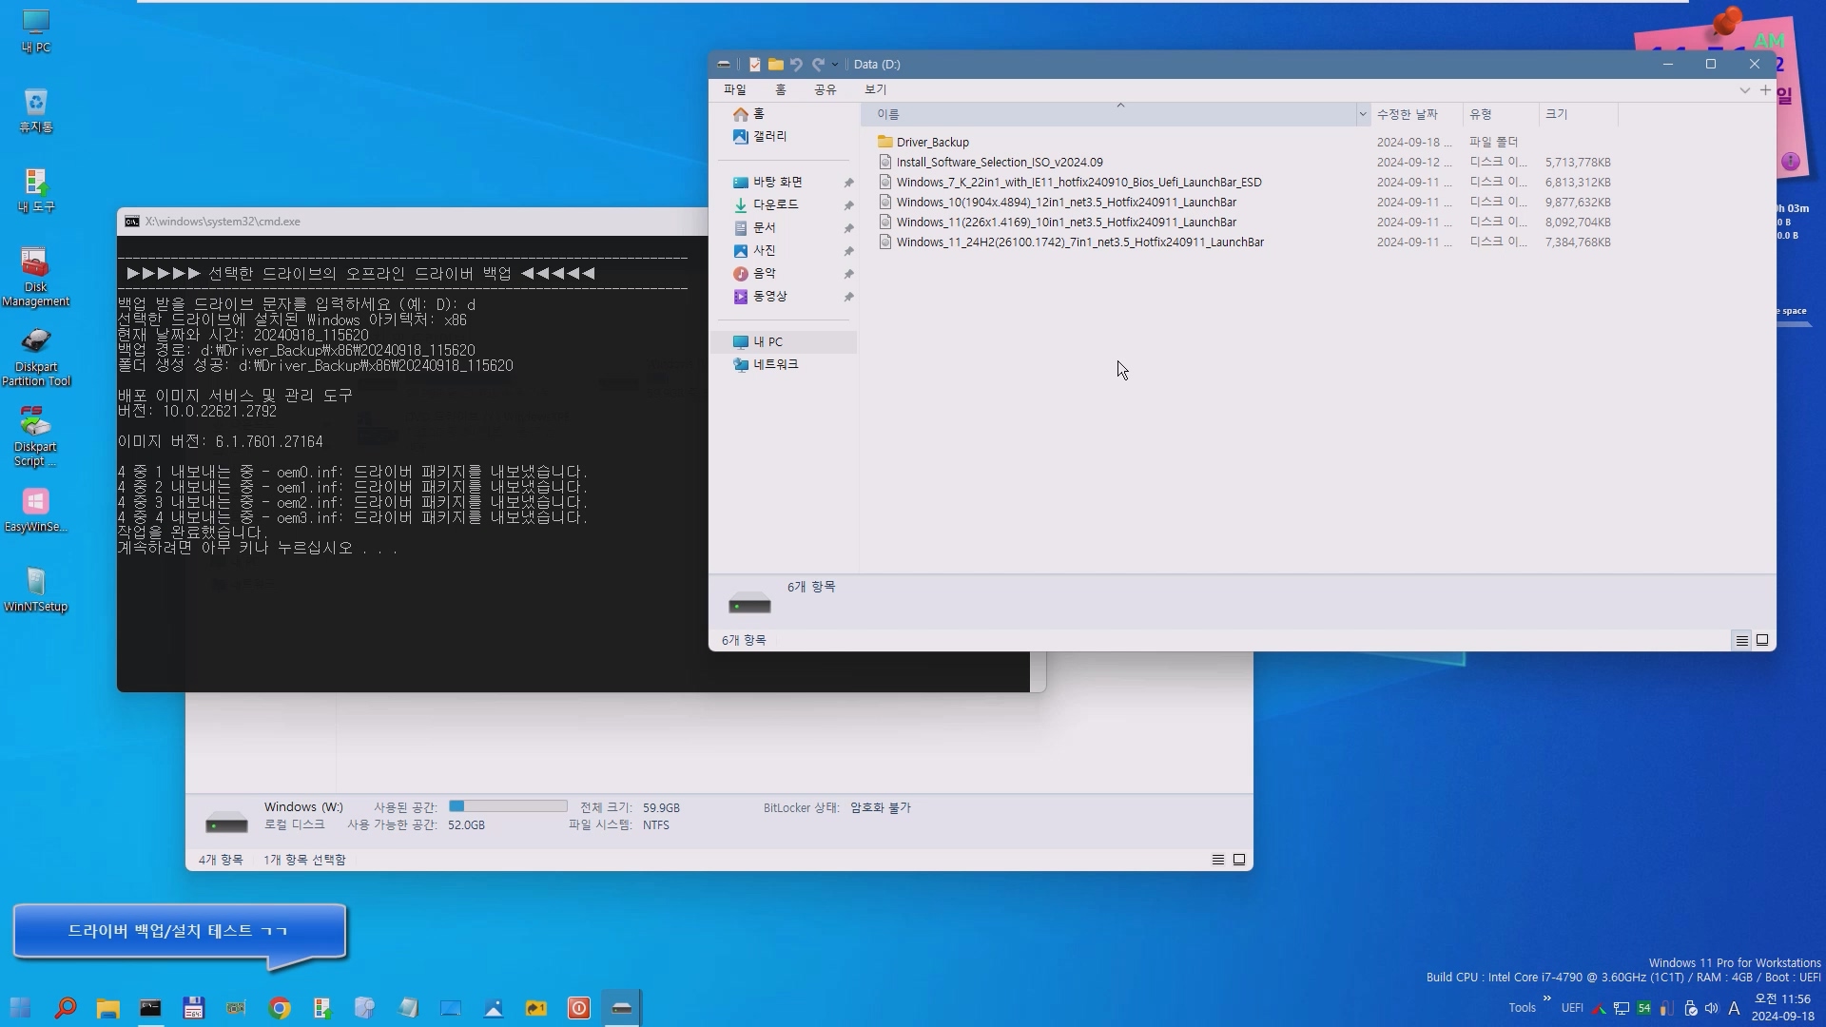Click the new folder icon in quick access toolbar
This screenshot has width=1826, height=1027.
[776, 65]
